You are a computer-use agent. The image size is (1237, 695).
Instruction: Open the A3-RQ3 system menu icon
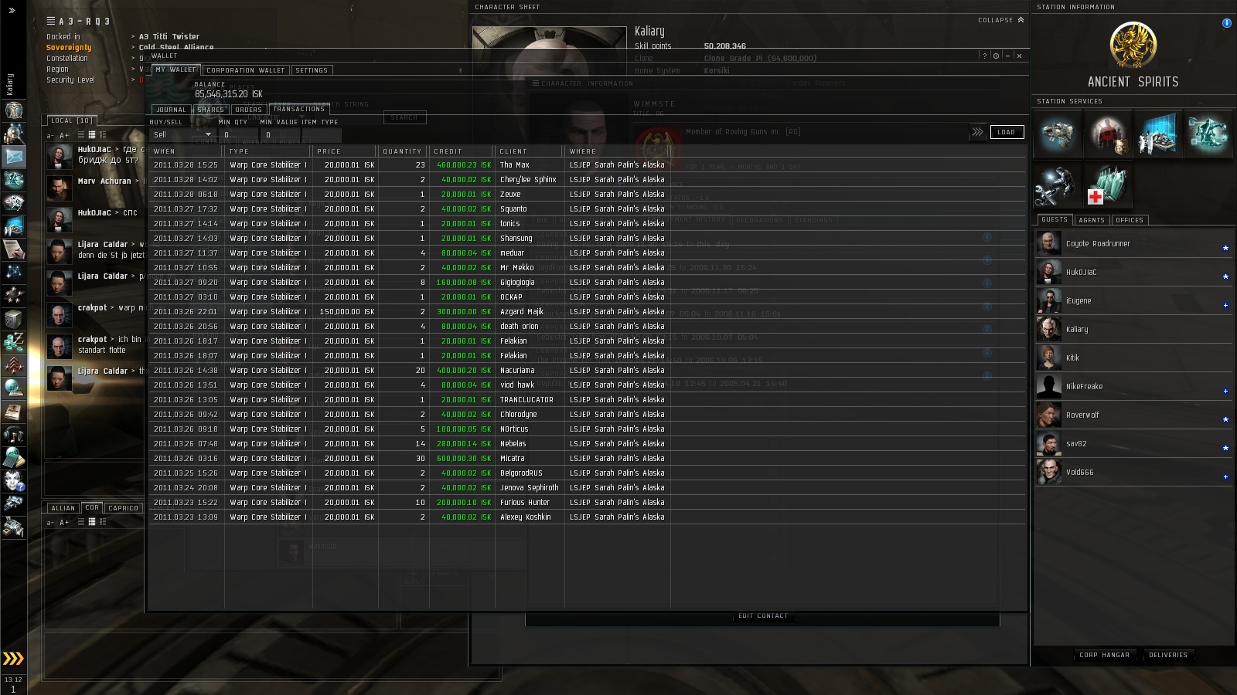pyautogui.click(x=51, y=21)
